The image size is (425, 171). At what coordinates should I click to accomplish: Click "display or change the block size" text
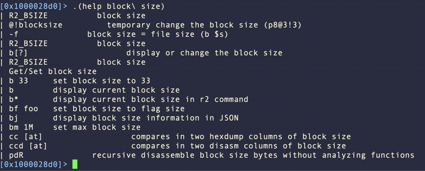204,53
